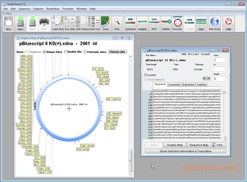Open the Window menu

coord(81,9)
